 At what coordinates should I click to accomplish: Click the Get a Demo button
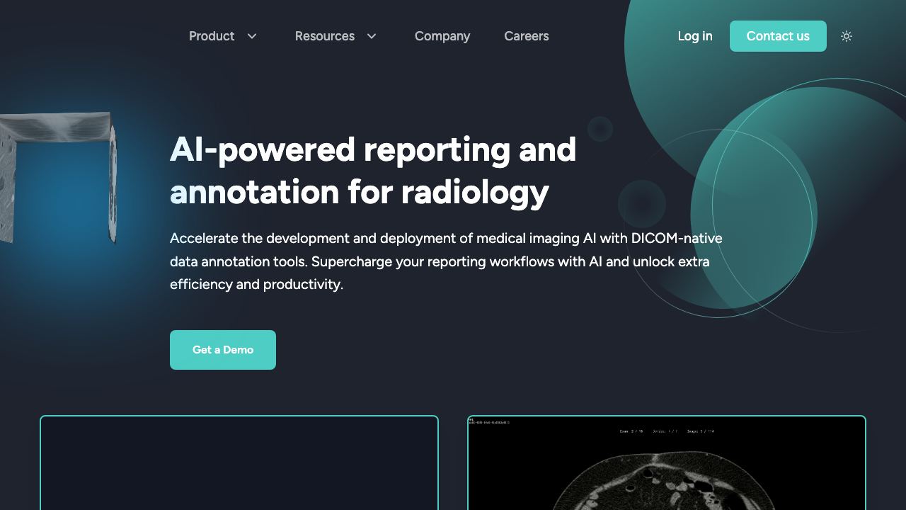223,350
